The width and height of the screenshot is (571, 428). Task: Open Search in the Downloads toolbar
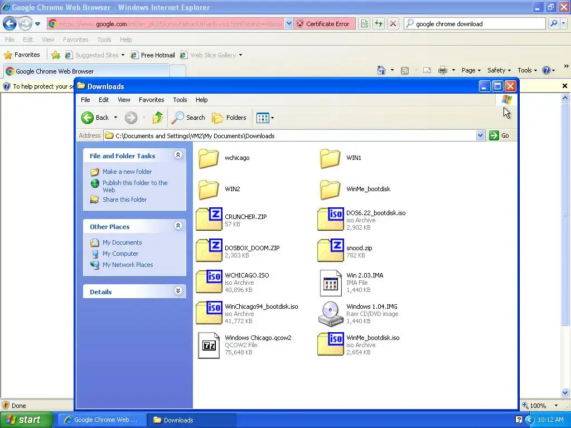pos(188,118)
